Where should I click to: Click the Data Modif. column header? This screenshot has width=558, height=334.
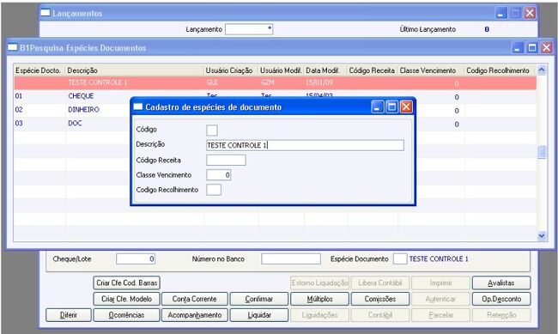pos(325,70)
